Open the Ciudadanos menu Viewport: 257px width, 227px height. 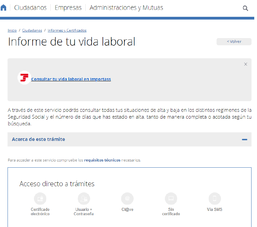[x=30, y=8]
